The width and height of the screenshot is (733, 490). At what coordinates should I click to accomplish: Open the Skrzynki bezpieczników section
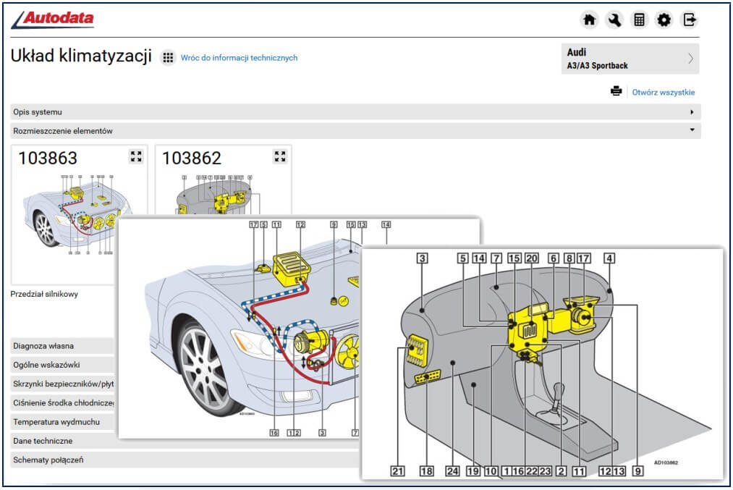tap(62, 384)
